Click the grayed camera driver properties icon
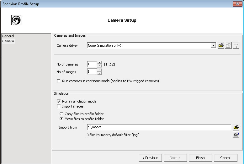244x164 pixels. pyautogui.click(x=228, y=46)
